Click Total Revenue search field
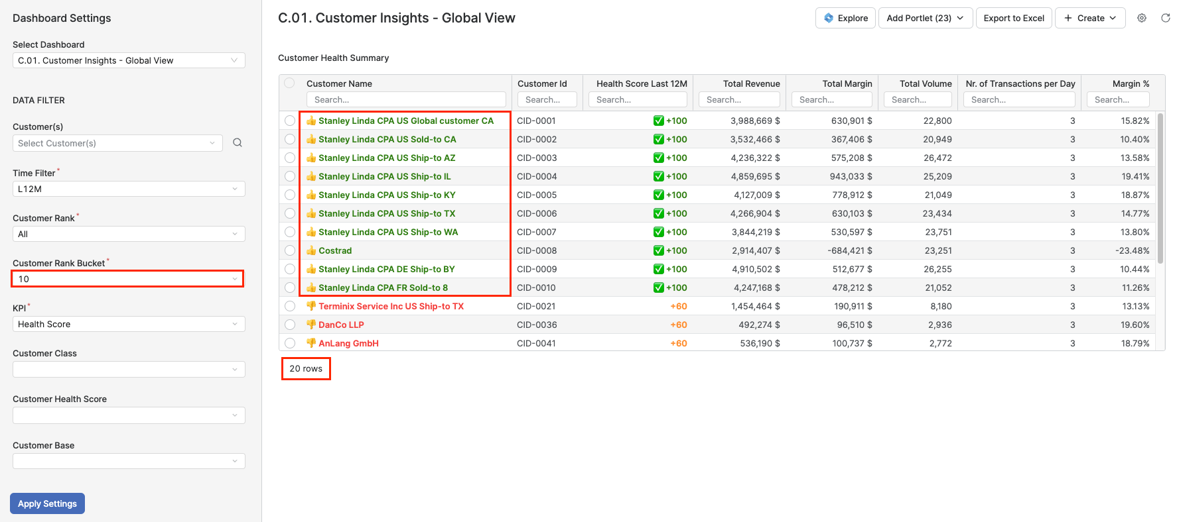Screen dimensions: 1177x522 pos(739,99)
